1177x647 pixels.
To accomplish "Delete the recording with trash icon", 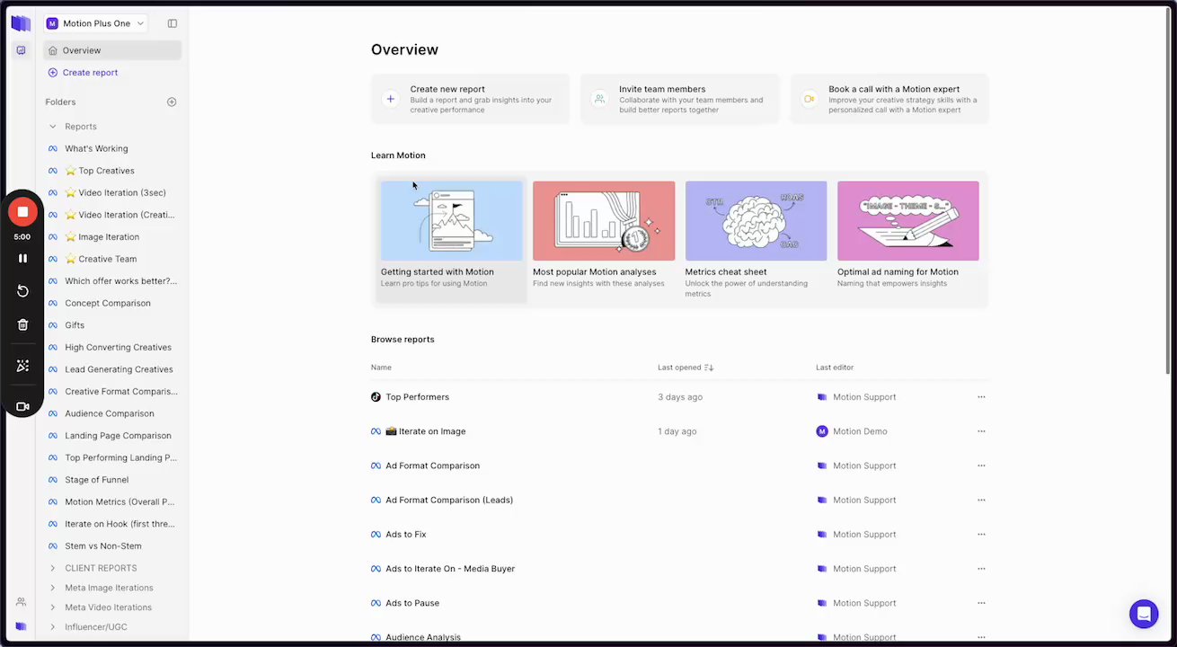I will pos(22,325).
